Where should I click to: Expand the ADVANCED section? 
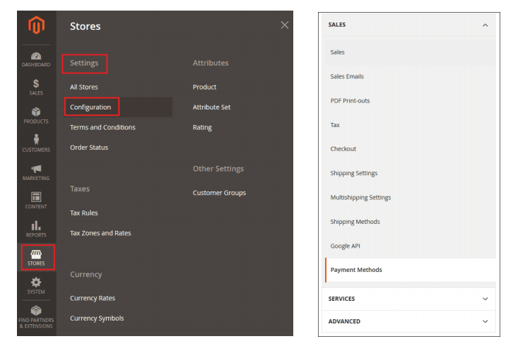pyautogui.click(x=408, y=321)
